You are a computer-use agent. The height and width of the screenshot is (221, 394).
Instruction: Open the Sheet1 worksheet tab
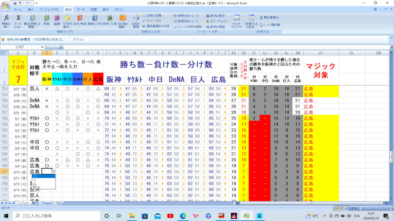click(48, 203)
